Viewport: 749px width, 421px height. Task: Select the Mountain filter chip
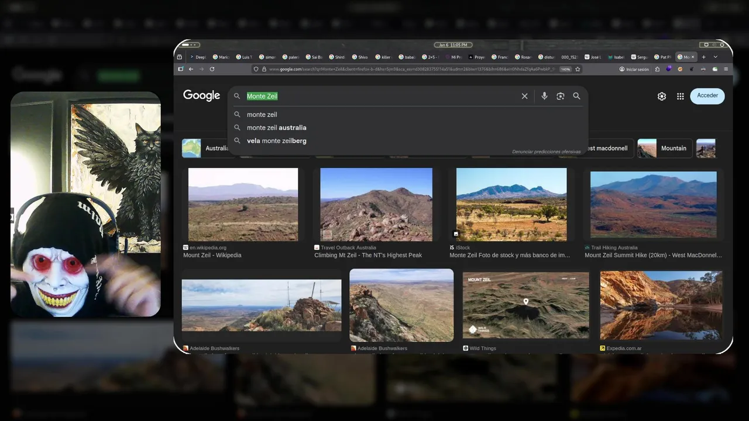point(664,149)
